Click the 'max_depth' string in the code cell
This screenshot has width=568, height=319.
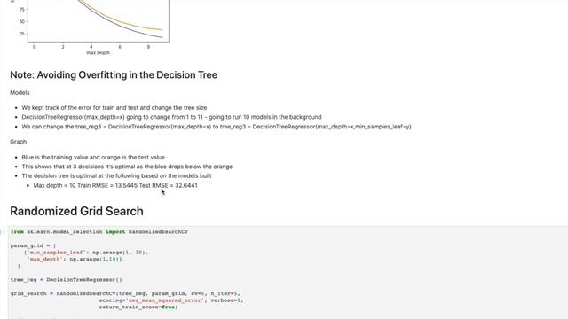[x=45, y=260]
